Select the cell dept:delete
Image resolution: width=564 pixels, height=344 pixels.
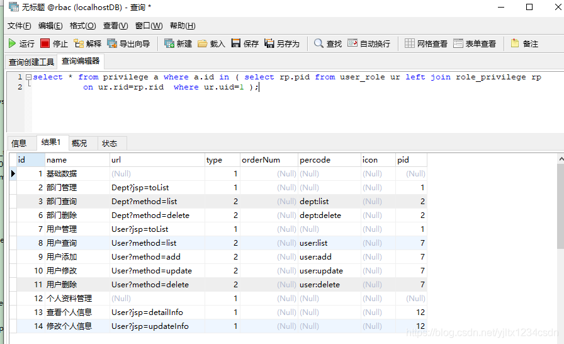coord(329,215)
